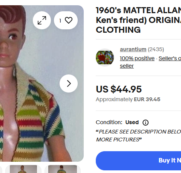This screenshot has width=181, height=173.
Task: Click the main Allan doll photo
Action: point(42,83)
